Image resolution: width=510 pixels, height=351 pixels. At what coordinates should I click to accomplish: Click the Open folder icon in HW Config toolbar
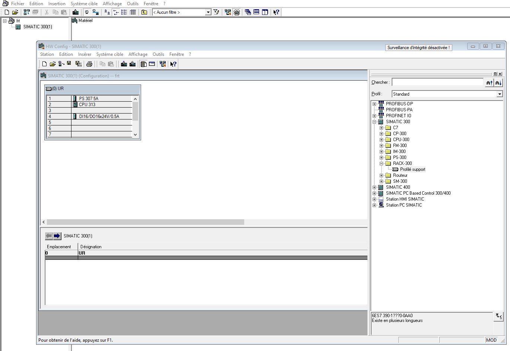tap(52, 64)
